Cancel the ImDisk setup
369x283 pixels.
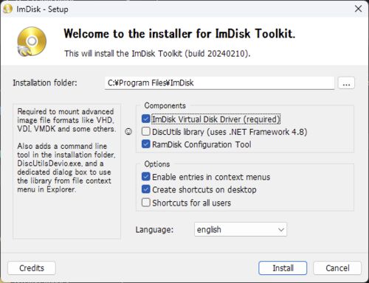point(337,268)
